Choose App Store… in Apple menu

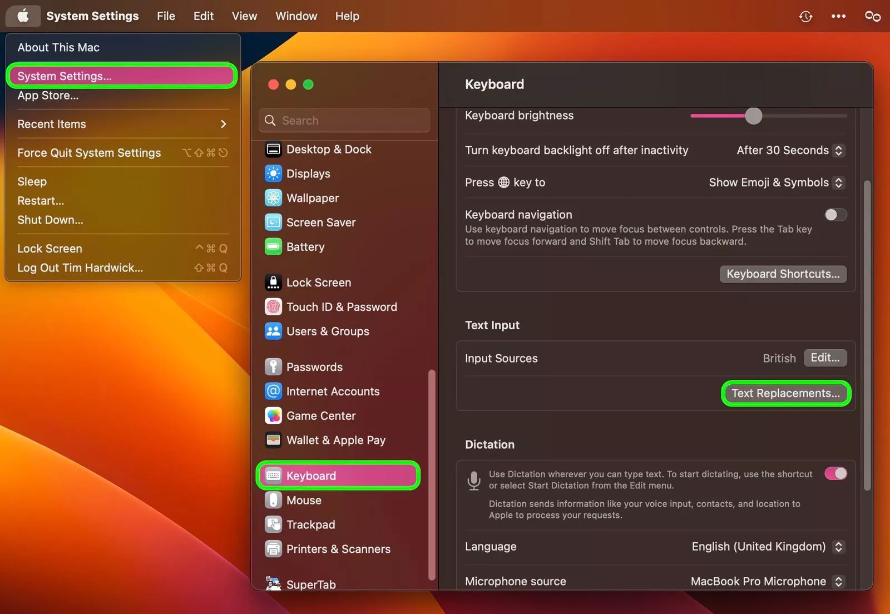pyautogui.click(x=123, y=96)
